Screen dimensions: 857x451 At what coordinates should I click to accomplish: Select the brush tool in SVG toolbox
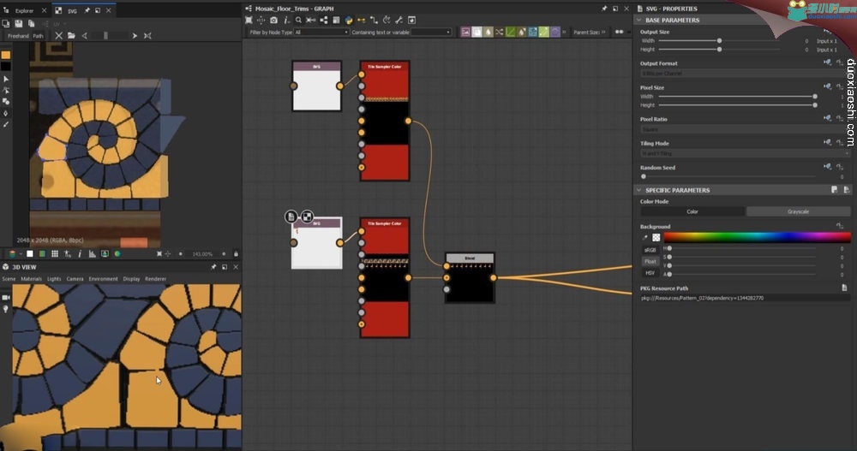(x=6, y=124)
